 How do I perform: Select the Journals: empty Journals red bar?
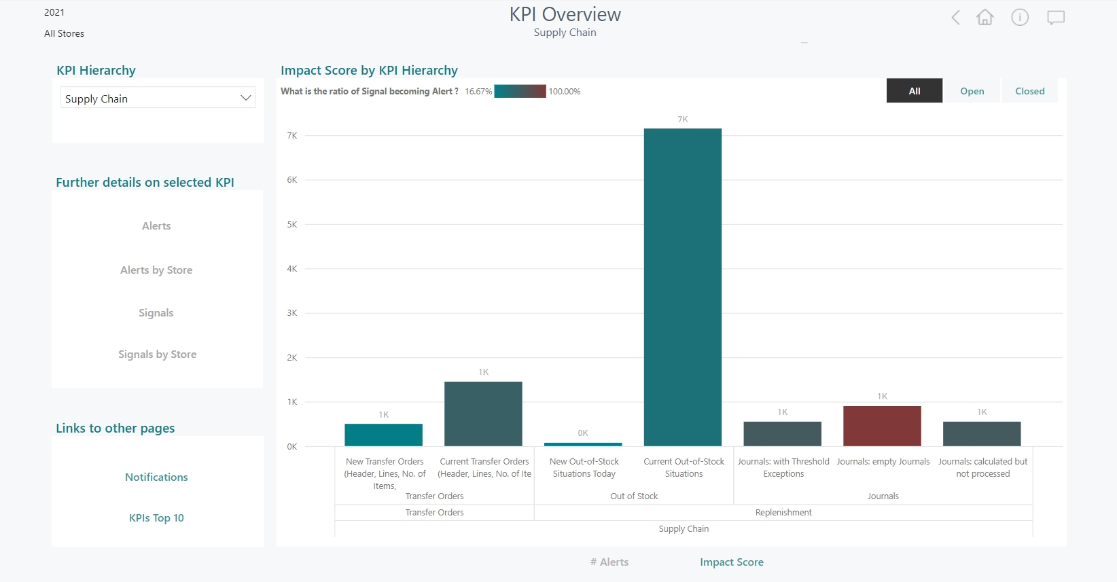point(882,426)
